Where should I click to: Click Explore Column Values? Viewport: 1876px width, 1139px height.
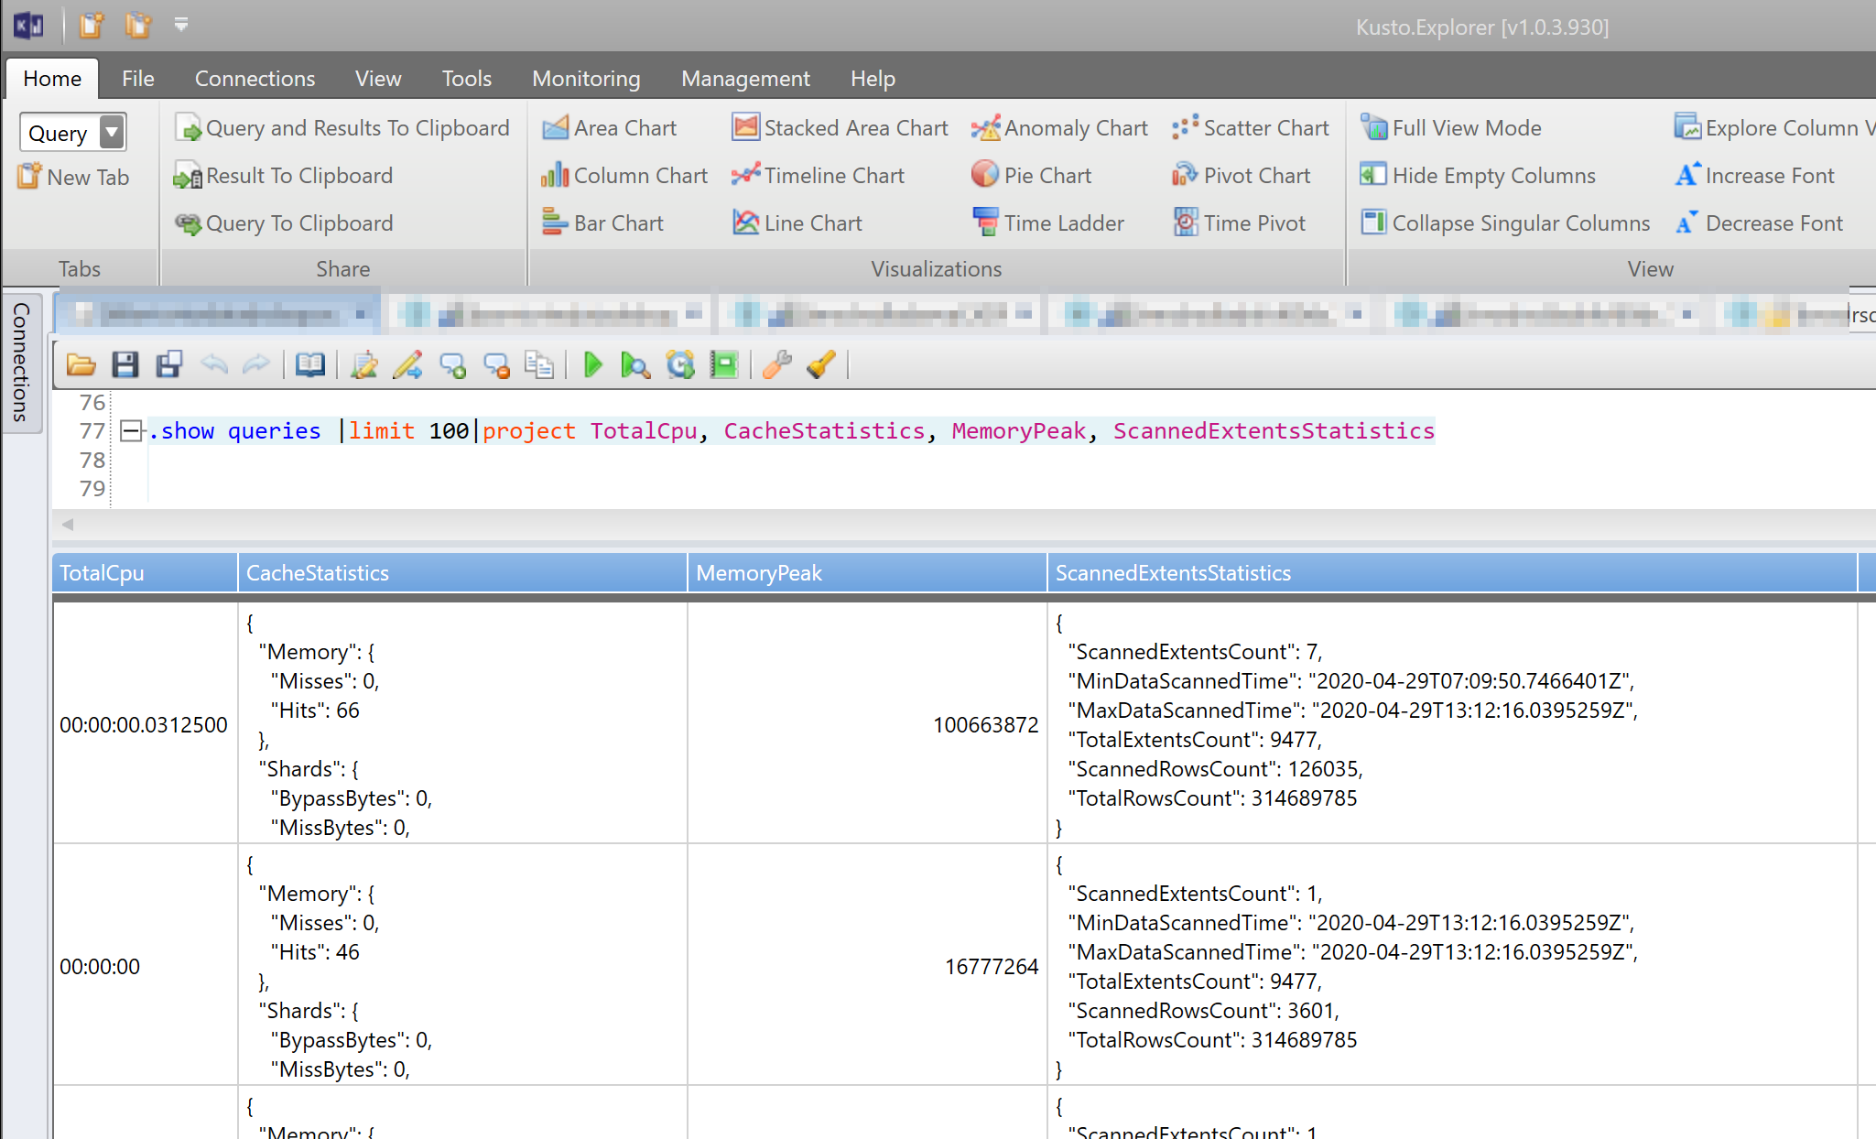point(1773,128)
